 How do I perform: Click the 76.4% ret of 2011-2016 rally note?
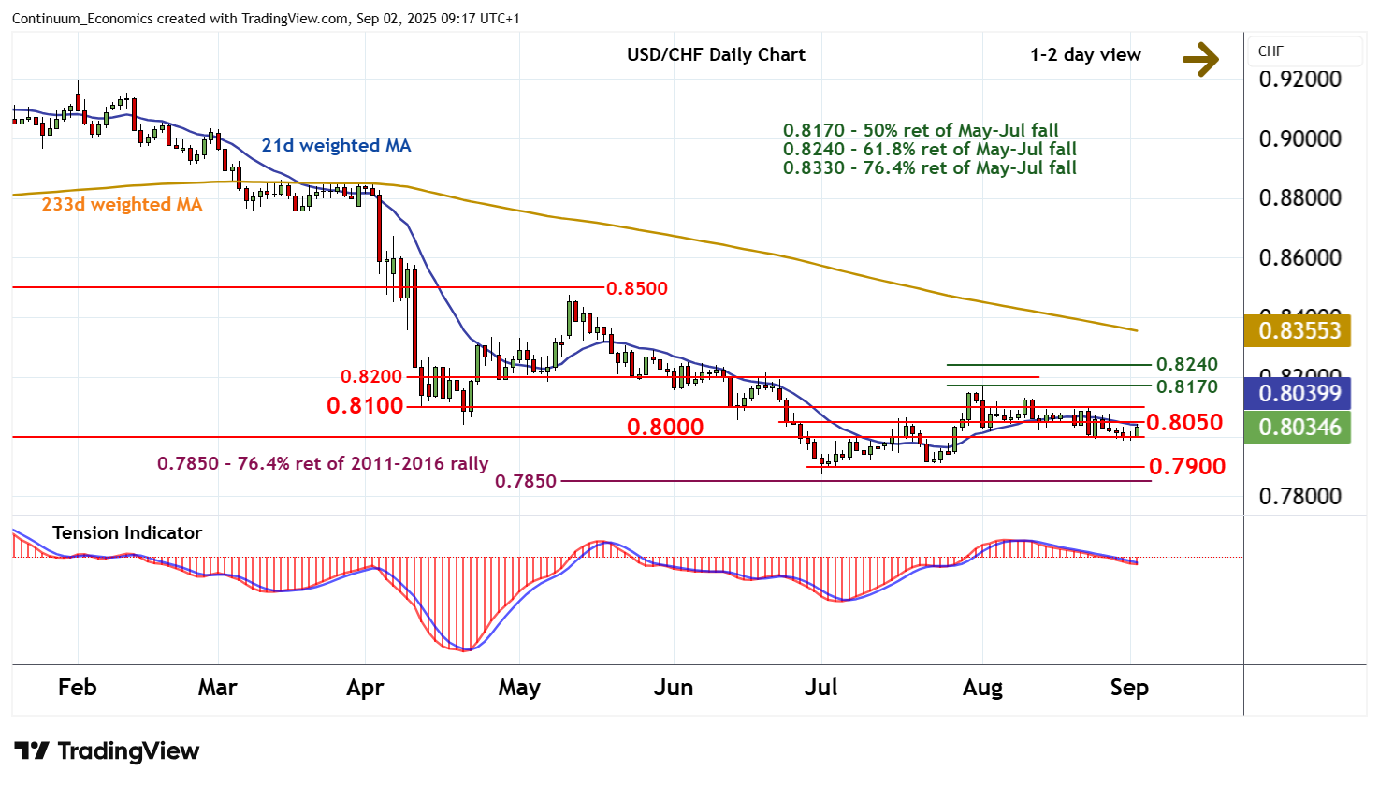pyautogui.click(x=323, y=463)
